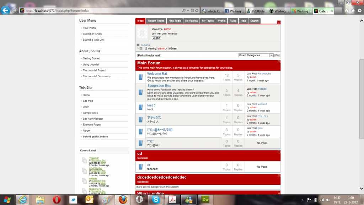Open Skype from the taskbar
The width and height of the screenshot is (364, 205).
[x=156, y=199]
